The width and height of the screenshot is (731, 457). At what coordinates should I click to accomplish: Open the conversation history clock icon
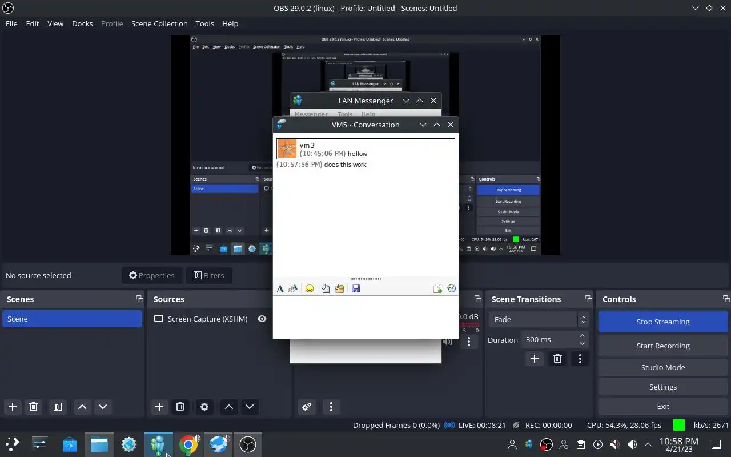(x=451, y=289)
